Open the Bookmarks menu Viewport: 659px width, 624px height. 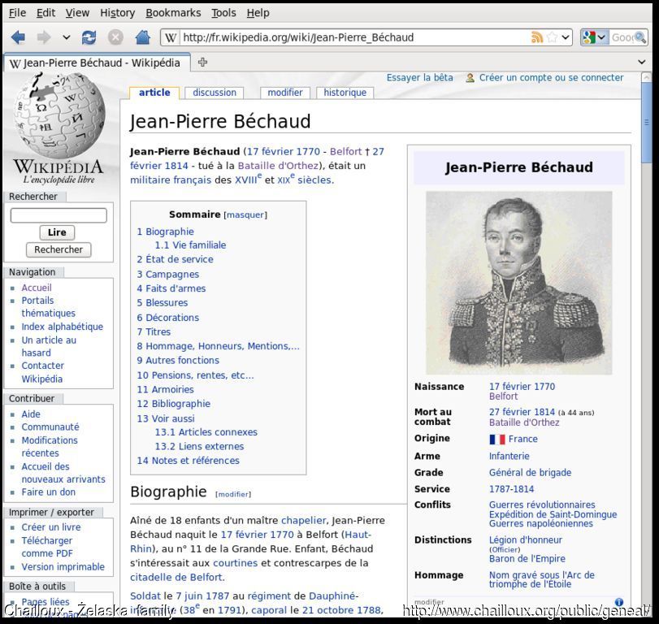173,12
